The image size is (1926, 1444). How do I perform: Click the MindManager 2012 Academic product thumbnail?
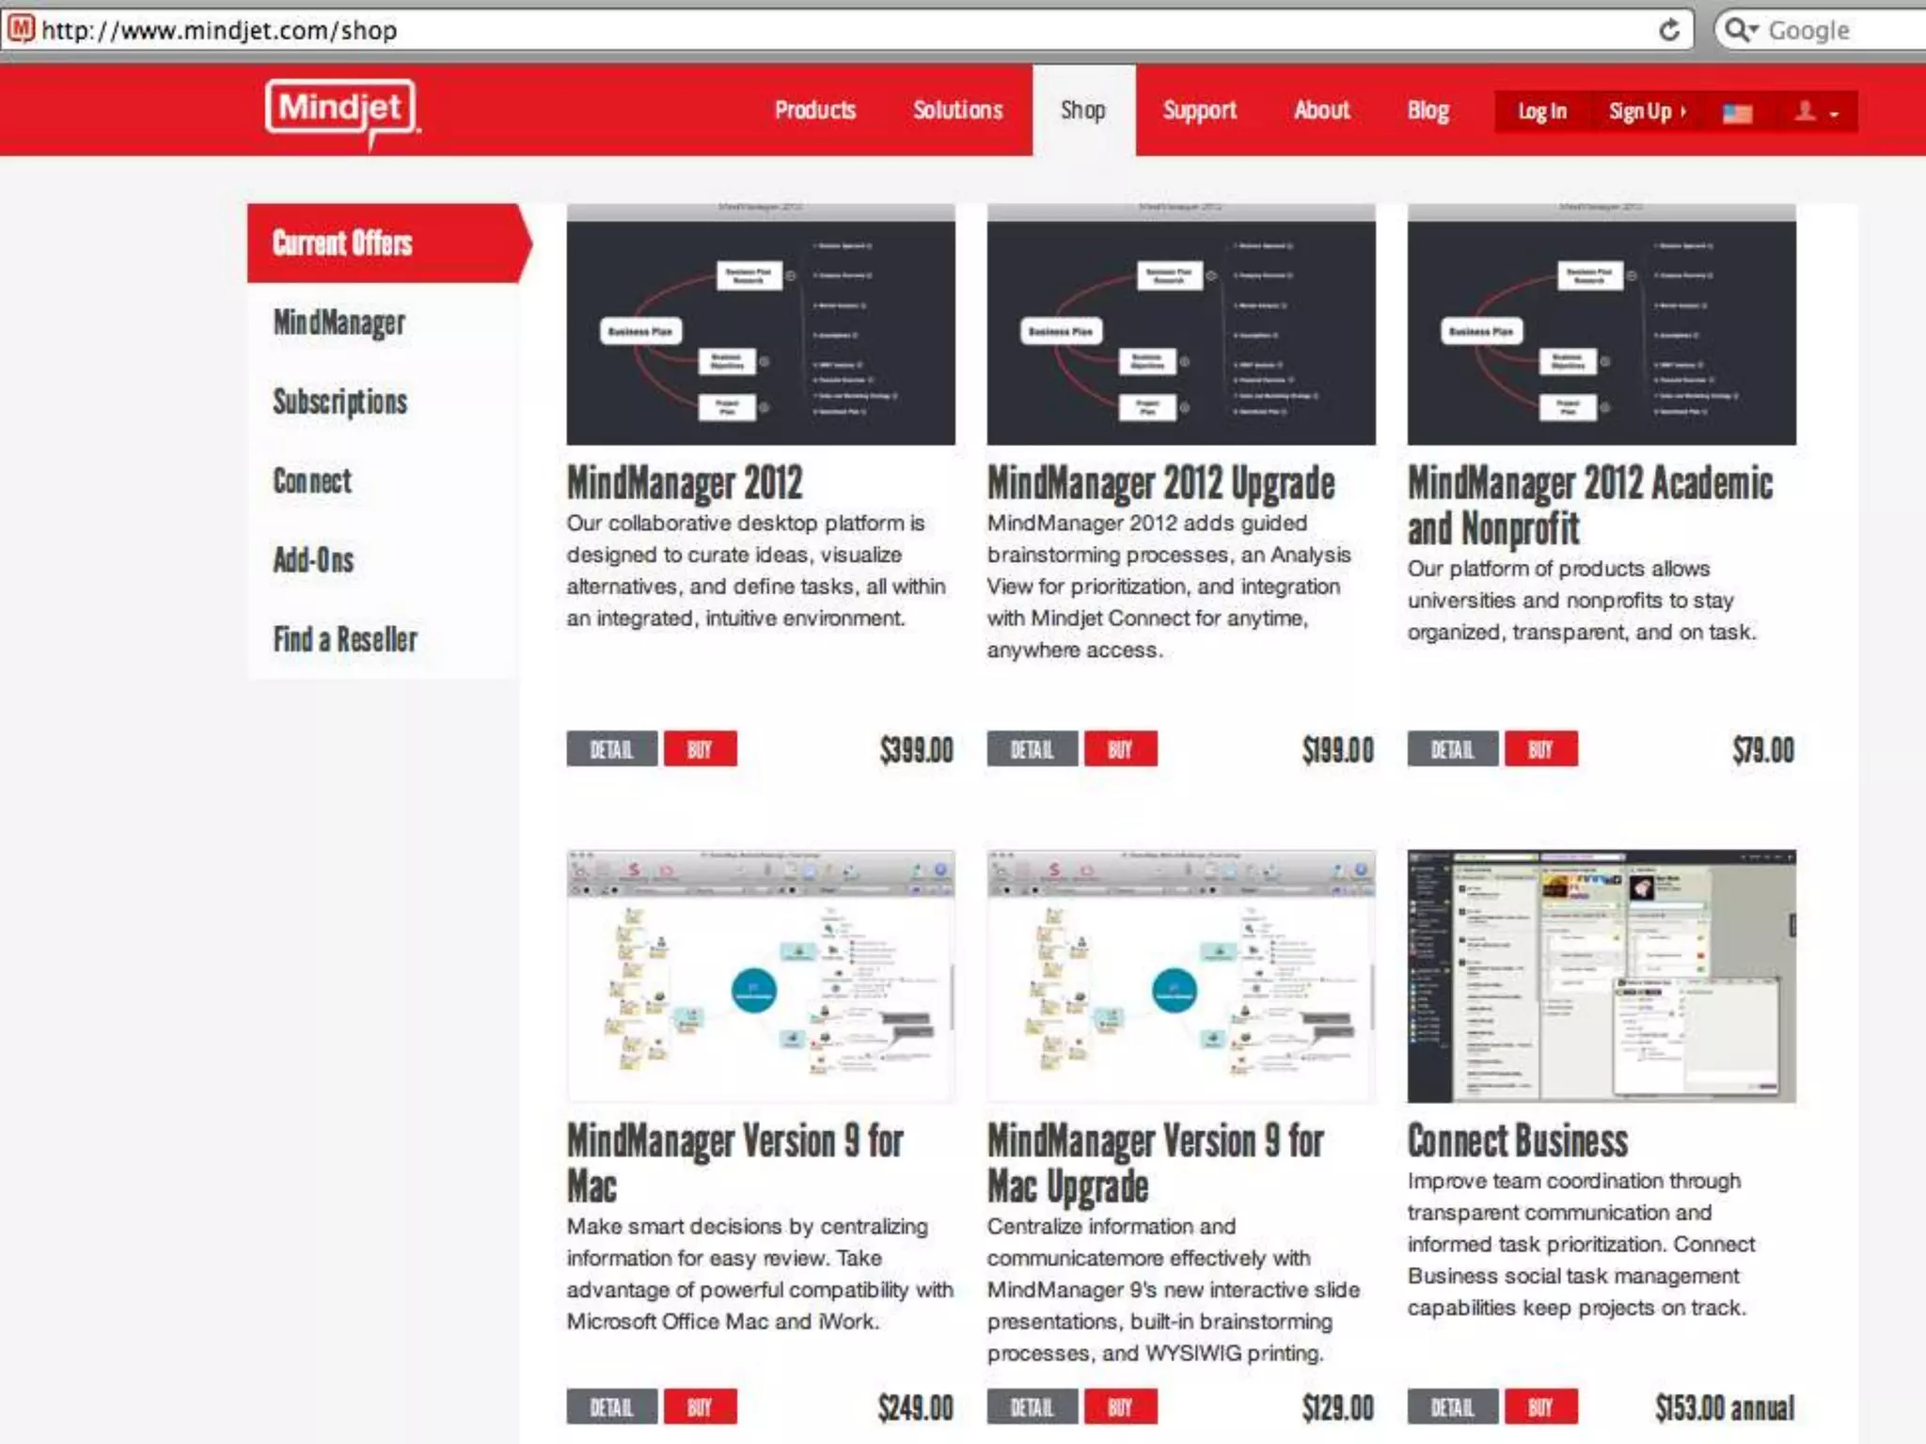[1601, 325]
